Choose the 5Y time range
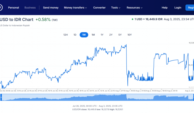 120,35
